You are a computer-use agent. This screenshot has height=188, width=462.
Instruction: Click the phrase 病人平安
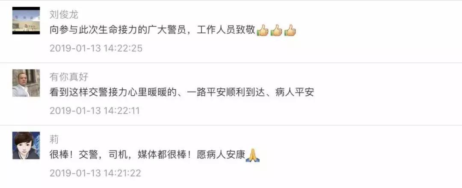pos(295,93)
